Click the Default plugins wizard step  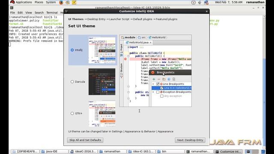143,19
